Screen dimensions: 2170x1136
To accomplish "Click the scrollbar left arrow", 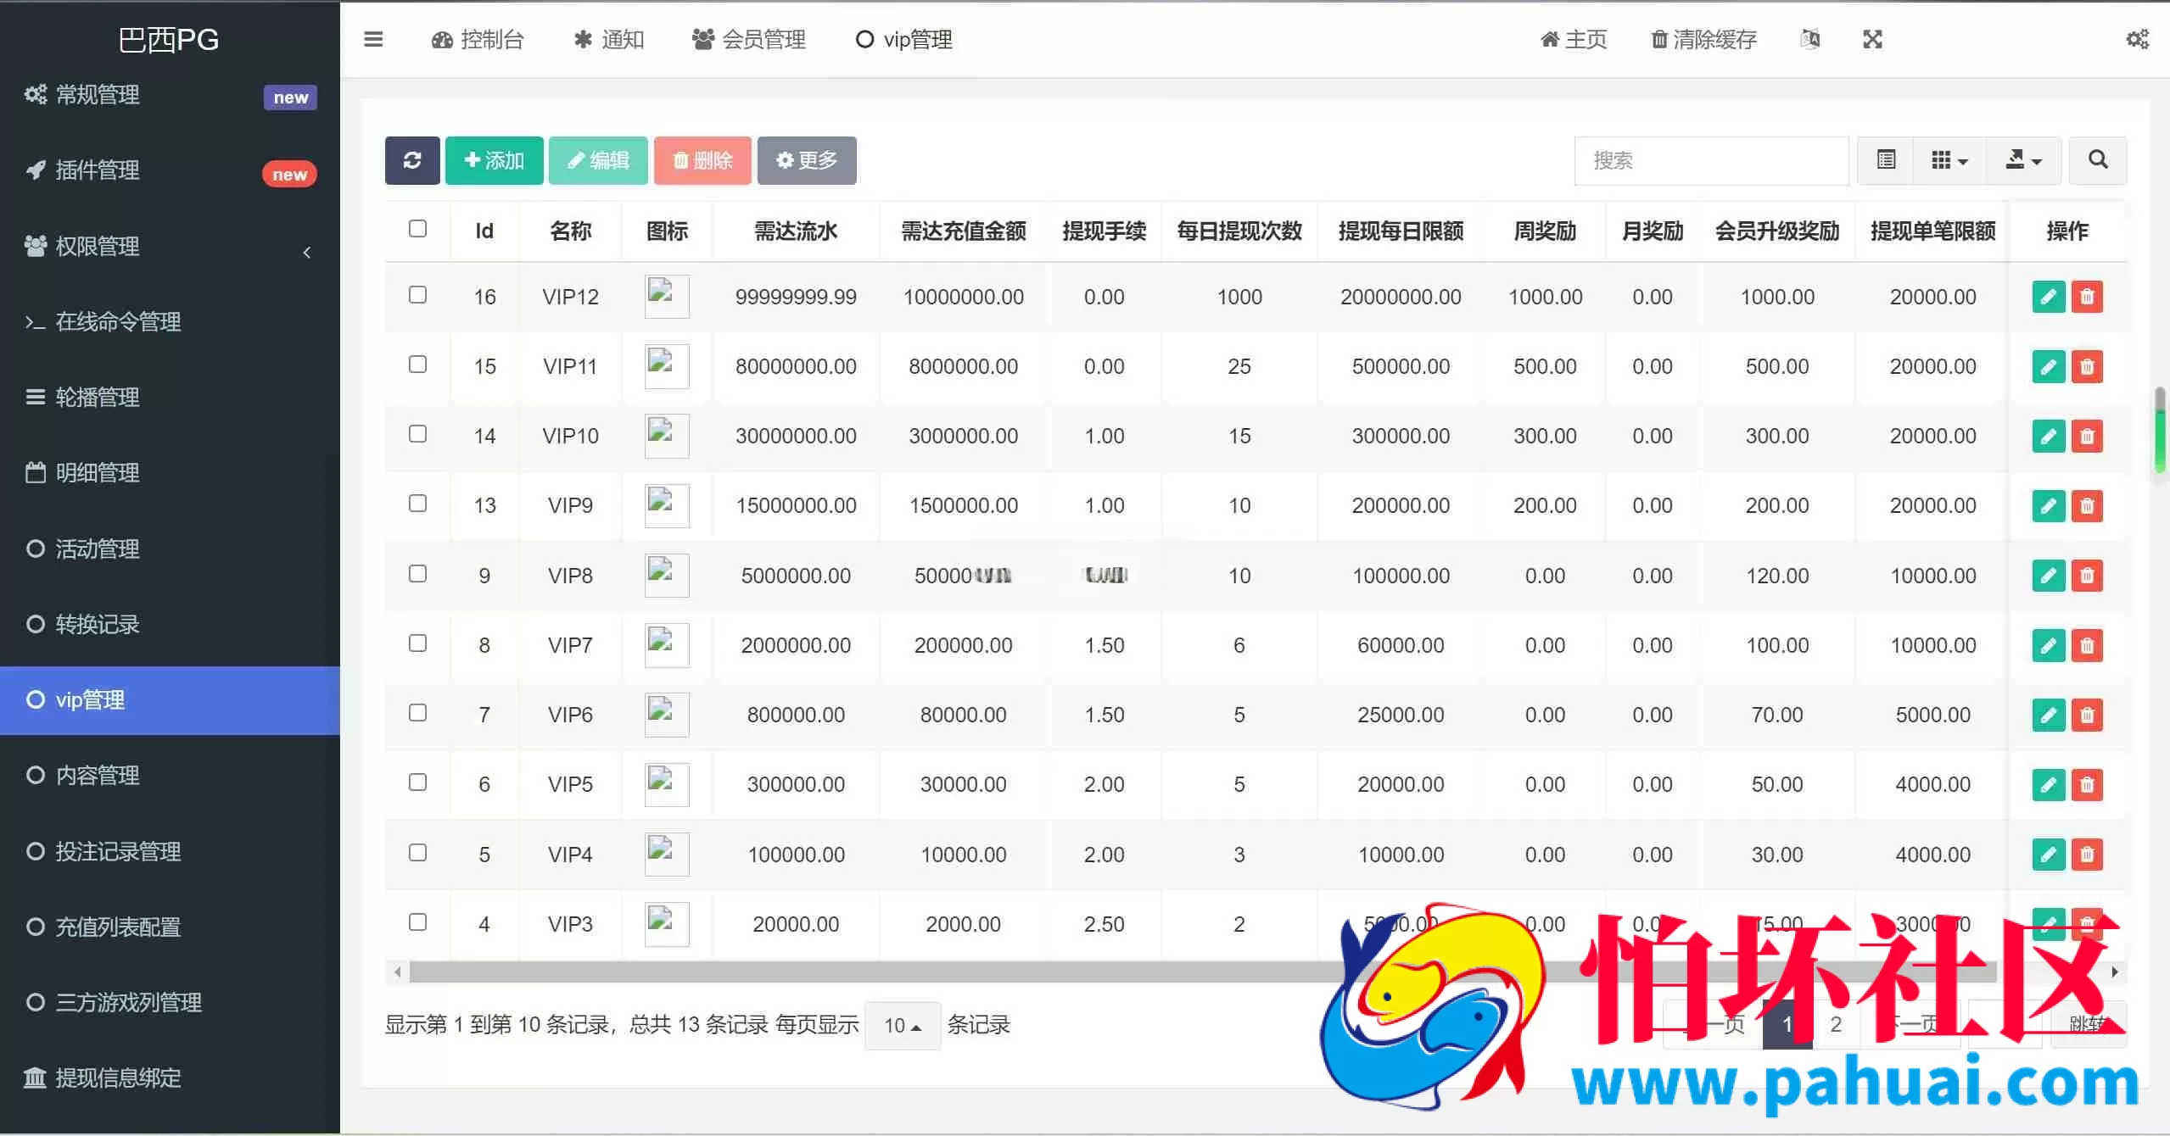I will pyautogui.click(x=397, y=972).
